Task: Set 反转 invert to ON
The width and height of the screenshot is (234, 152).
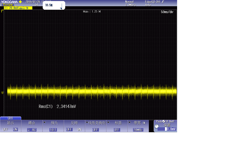Action: [x=79, y=130]
